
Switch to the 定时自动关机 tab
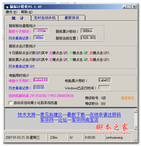pyautogui.click(x=45, y=18)
